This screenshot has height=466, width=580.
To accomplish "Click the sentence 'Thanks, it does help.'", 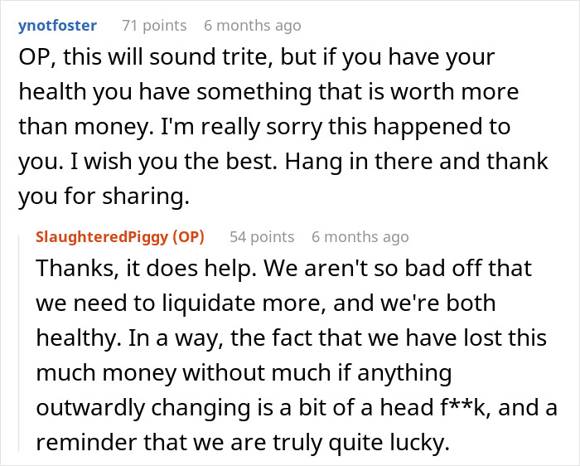I will tap(137, 269).
